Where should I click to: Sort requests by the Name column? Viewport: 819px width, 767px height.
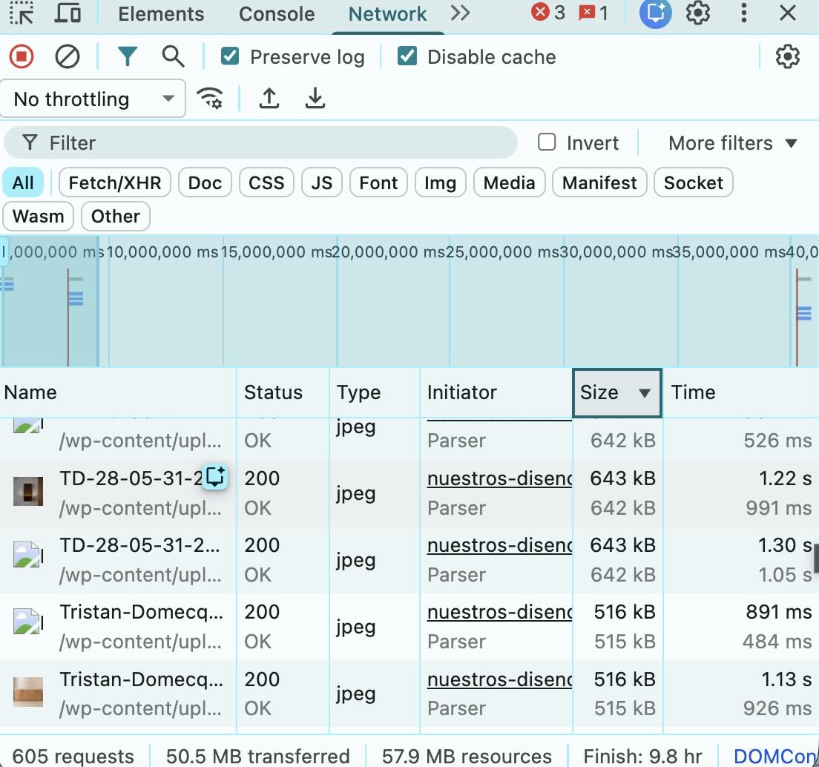coord(118,392)
